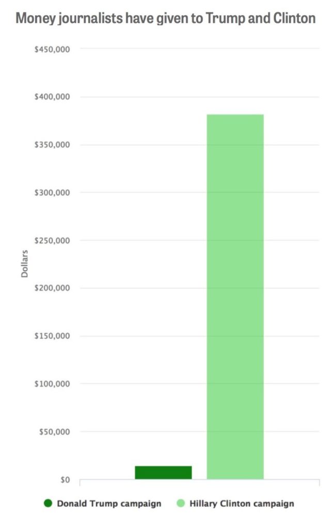Click the dark green Trump legend dot
This screenshot has width=334, height=529.
click(49, 503)
